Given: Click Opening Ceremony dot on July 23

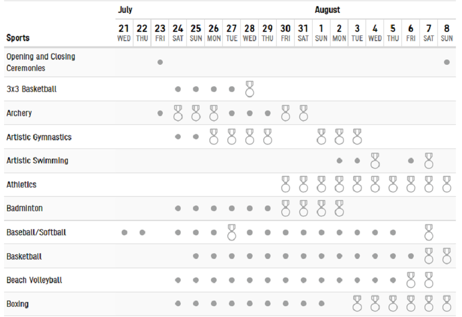Looking at the screenshot, I should pyautogui.click(x=160, y=62).
